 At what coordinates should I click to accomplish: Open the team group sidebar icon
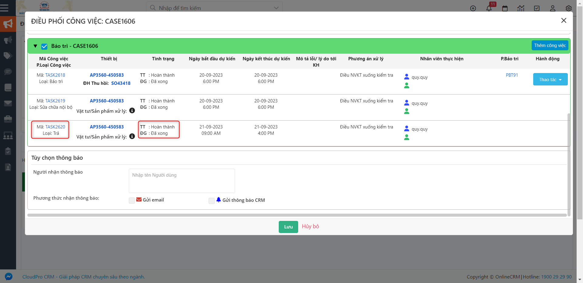tap(8, 135)
